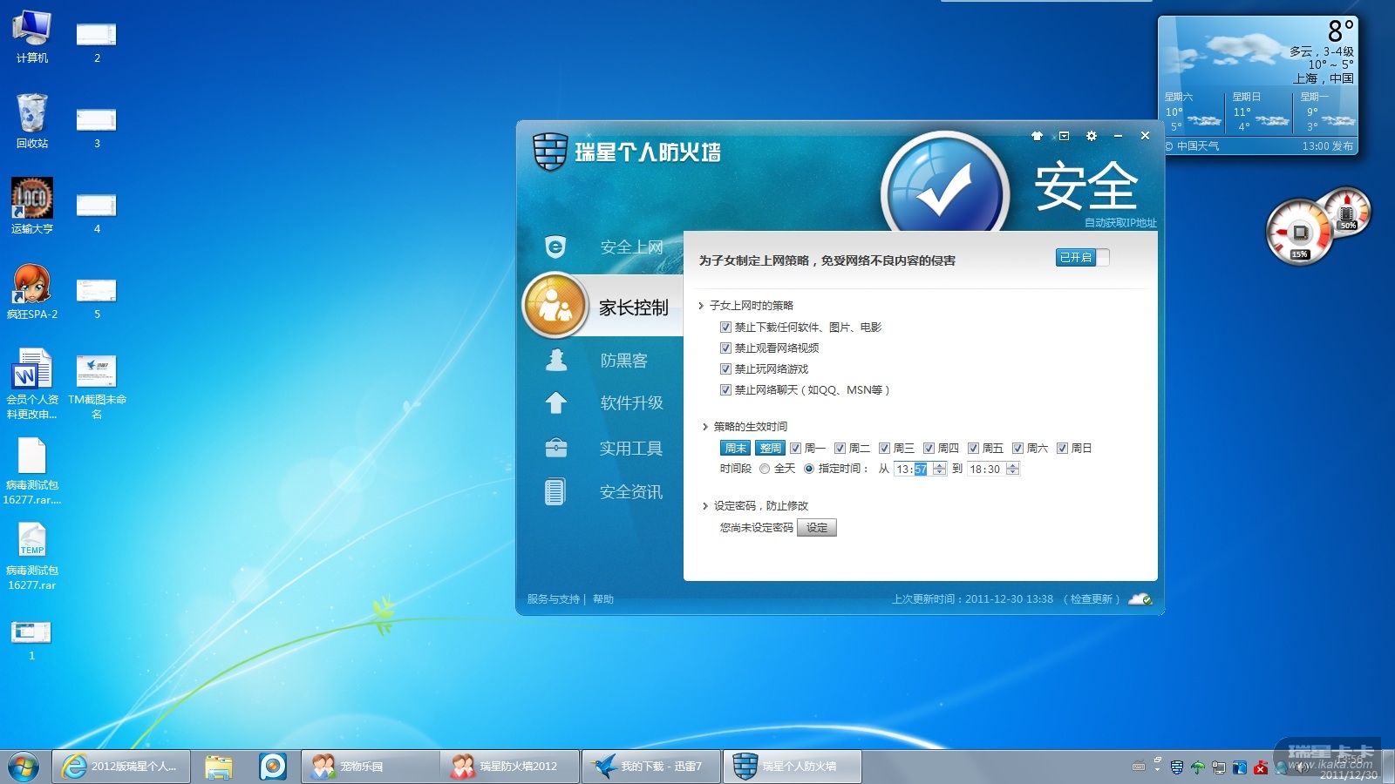The image size is (1395, 784).
Task: Uncheck the 周六 day checkbox
Action: pos(1017,449)
